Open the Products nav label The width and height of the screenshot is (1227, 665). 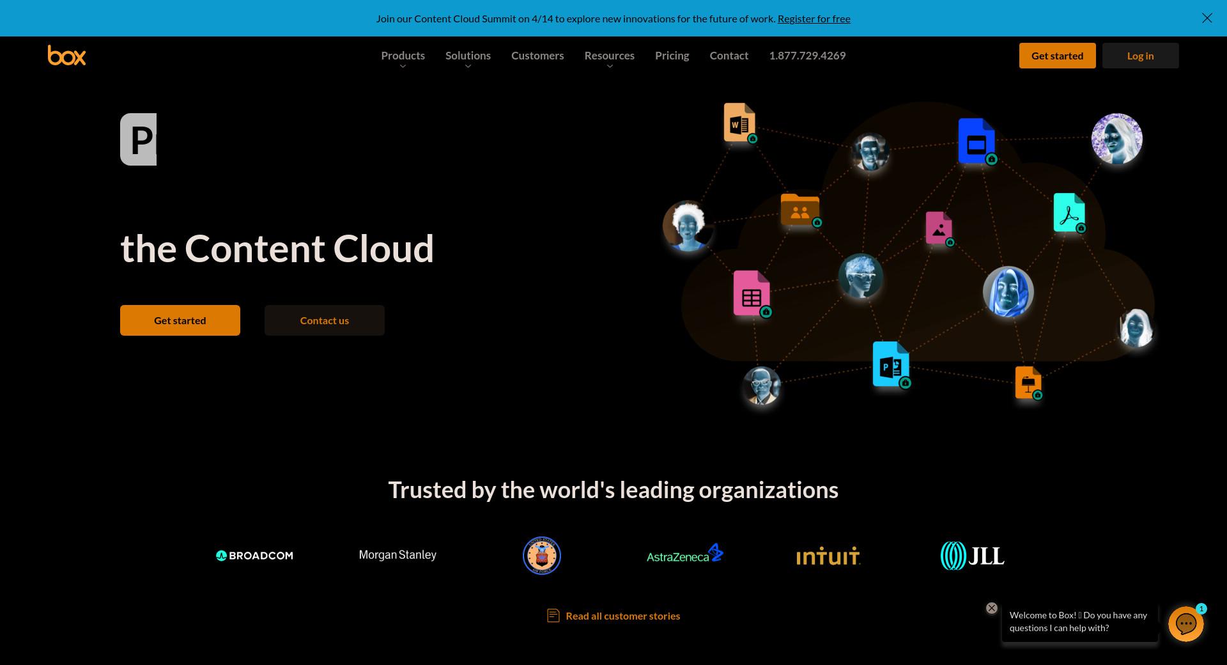(403, 56)
